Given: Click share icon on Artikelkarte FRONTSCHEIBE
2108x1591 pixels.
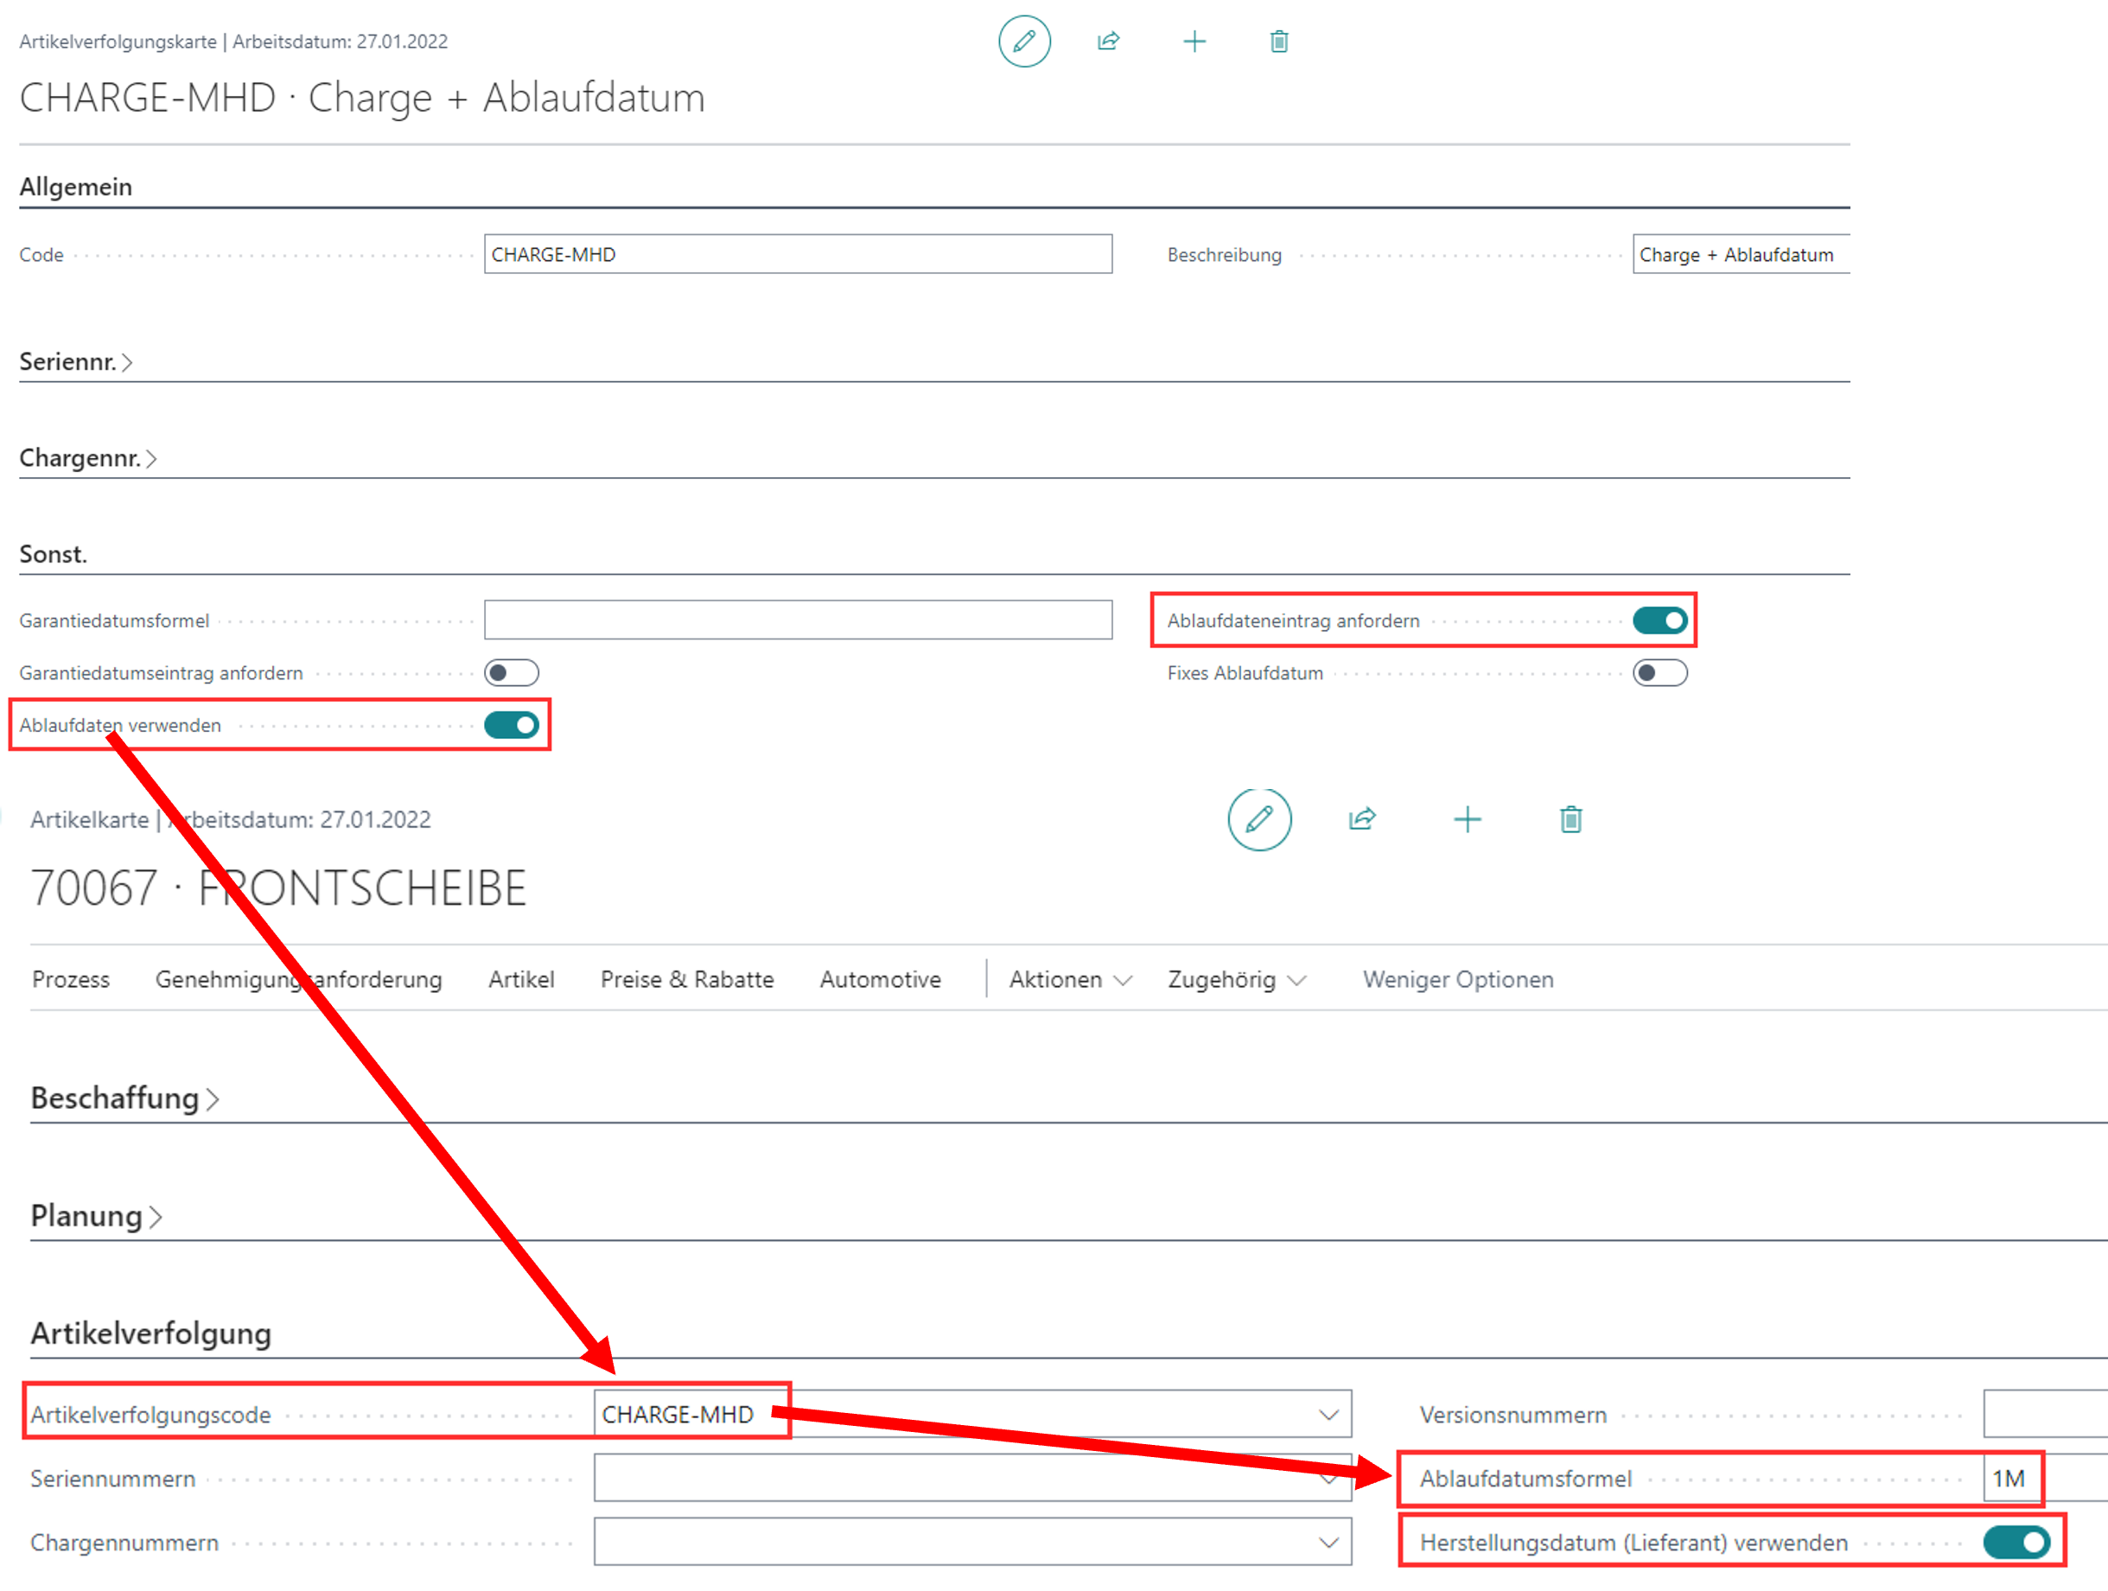Looking at the screenshot, I should pyautogui.click(x=1362, y=818).
